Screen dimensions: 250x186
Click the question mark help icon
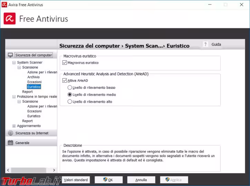(x=205, y=44)
